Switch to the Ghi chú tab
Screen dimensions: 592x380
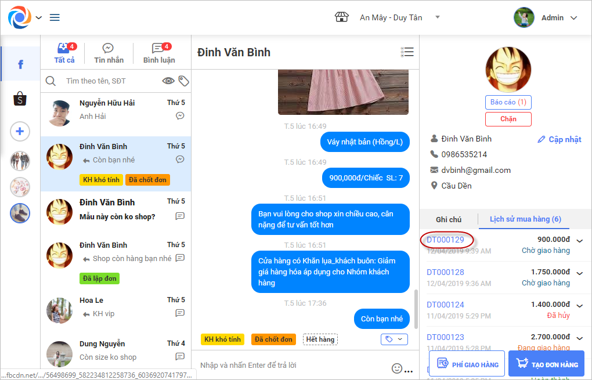449,219
